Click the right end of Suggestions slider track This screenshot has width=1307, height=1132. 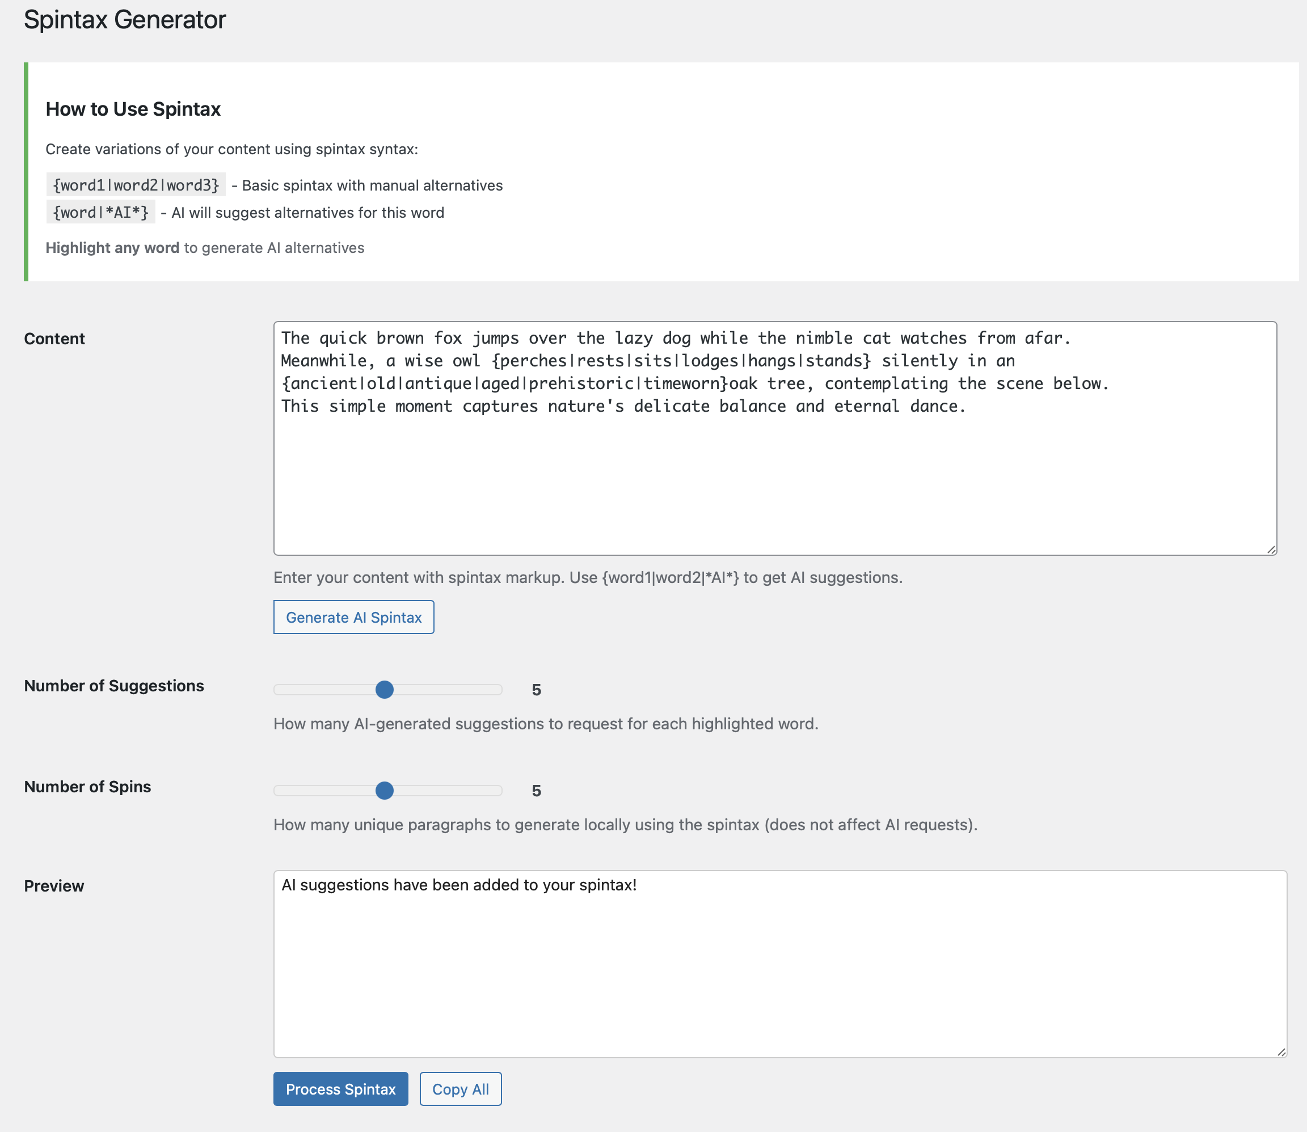[498, 689]
